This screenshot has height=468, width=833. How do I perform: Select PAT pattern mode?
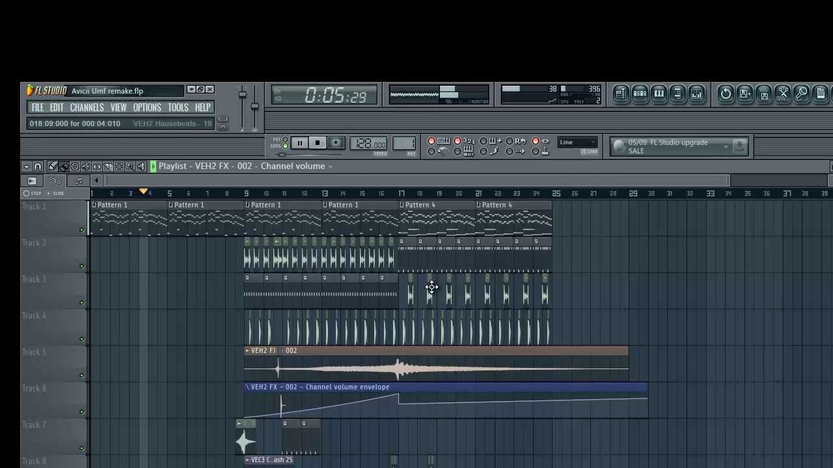point(285,139)
